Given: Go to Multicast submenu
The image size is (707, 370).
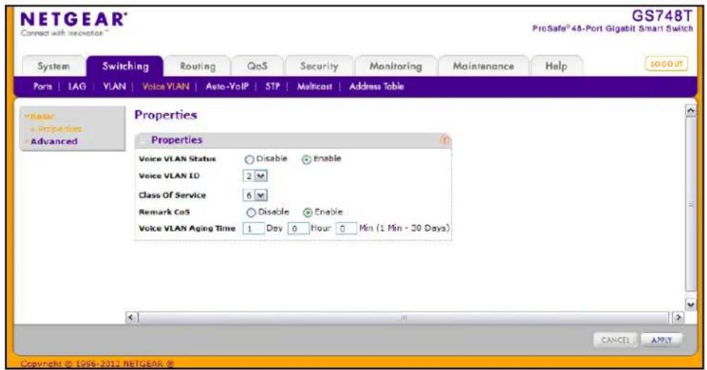Looking at the screenshot, I should click(x=314, y=87).
